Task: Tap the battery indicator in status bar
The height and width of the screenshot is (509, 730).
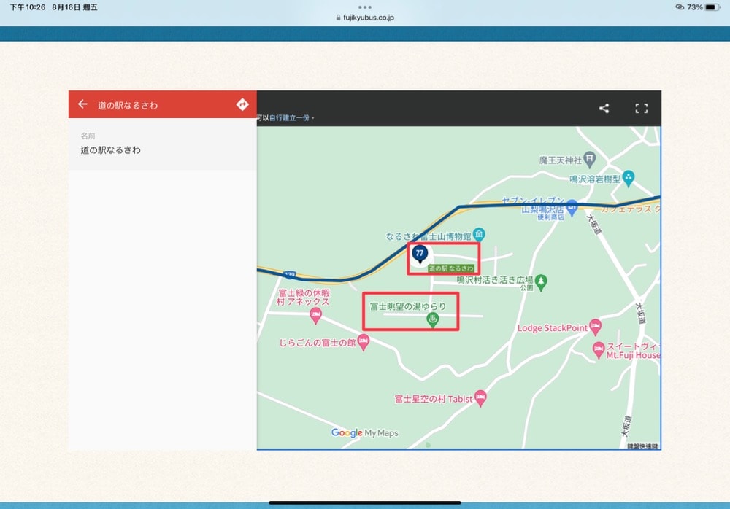Action: click(x=712, y=7)
